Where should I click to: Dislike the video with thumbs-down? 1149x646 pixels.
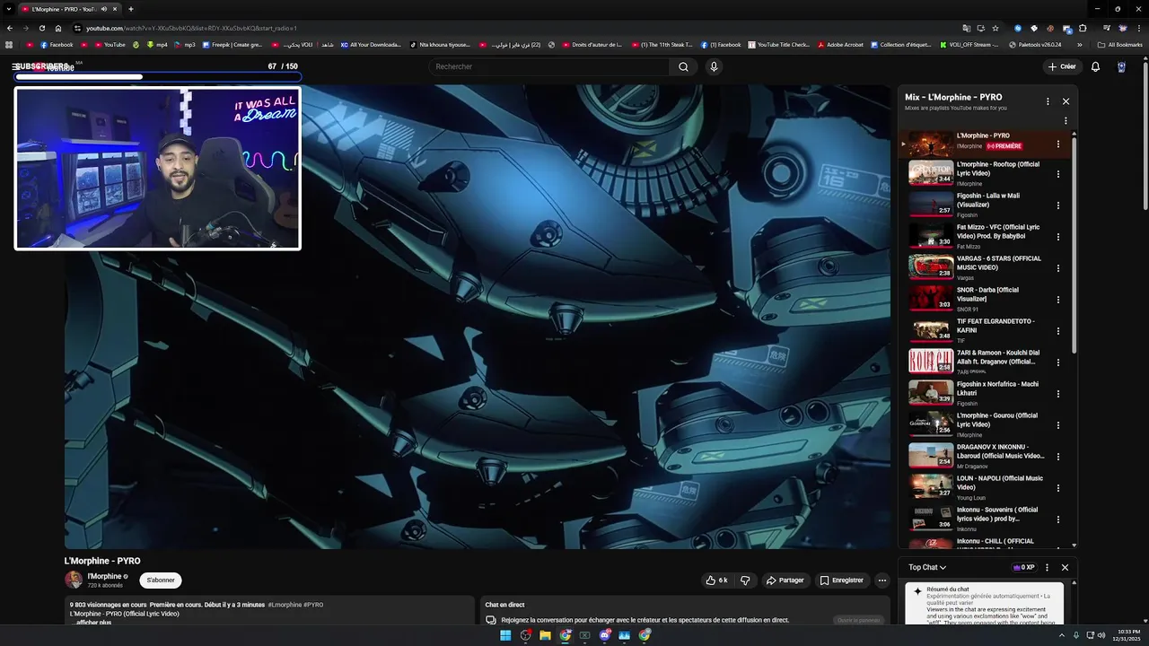click(745, 581)
